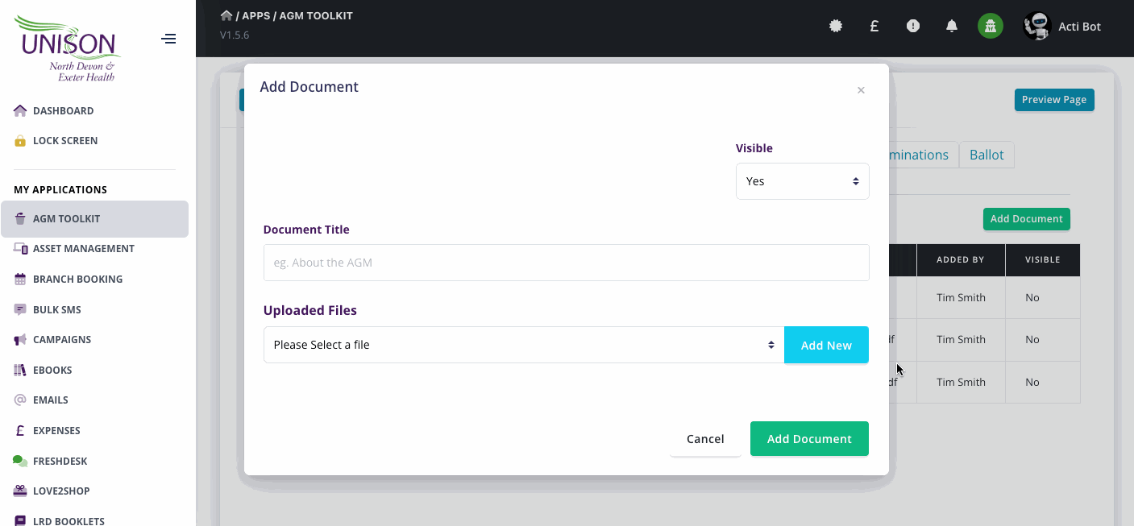This screenshot has width=1134, height=526.
Task: Open Branch Booking in sidebar
Action: tap(77, 280)
